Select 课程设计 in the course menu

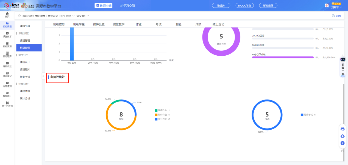pos(25,62)
